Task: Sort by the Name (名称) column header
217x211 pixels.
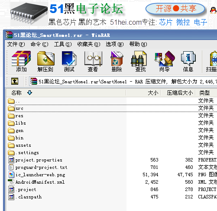Action: 66,92
